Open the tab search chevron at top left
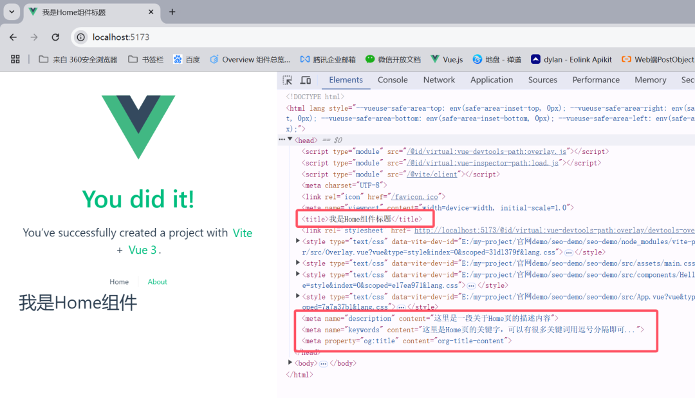This screenshot has width=695, height=398. point(11,12)
